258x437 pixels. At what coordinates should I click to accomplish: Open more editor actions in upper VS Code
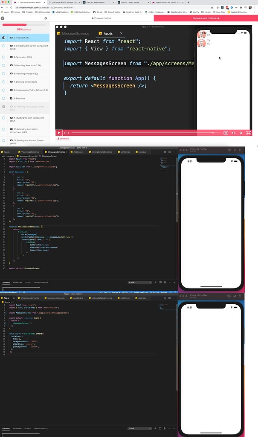174,152
